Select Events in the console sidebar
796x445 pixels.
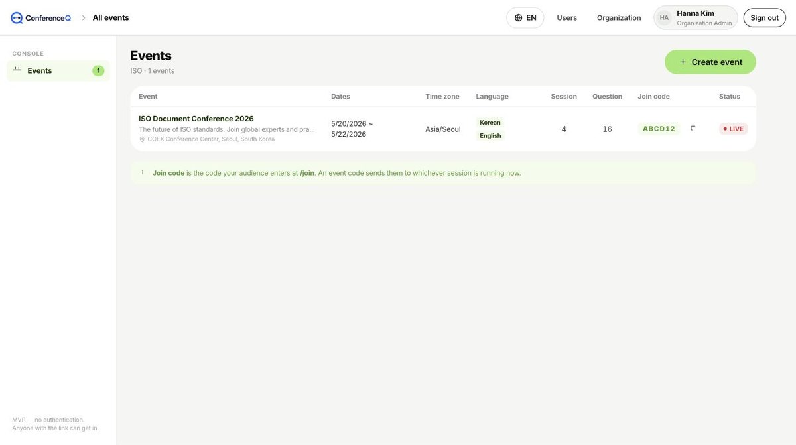click(58, 71)
